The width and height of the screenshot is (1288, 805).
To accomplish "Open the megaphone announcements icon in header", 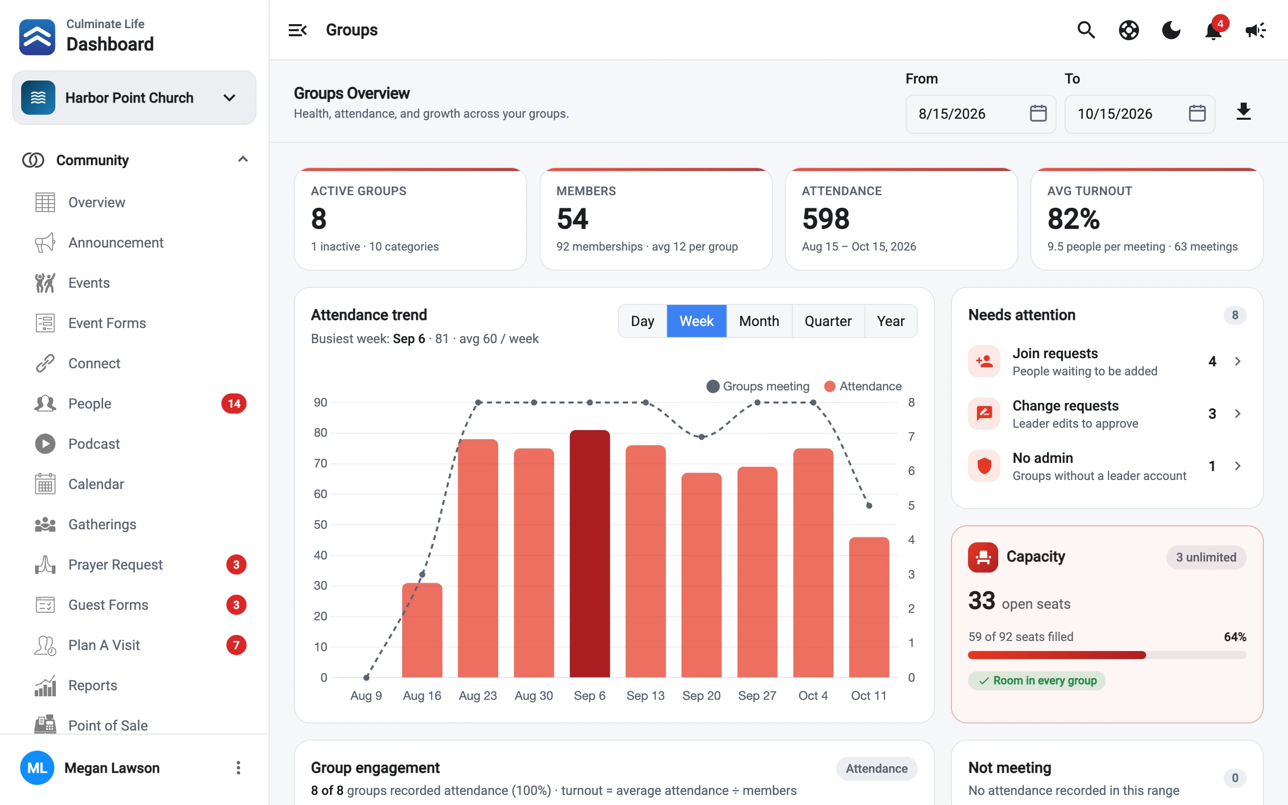I will (1255, 30).
